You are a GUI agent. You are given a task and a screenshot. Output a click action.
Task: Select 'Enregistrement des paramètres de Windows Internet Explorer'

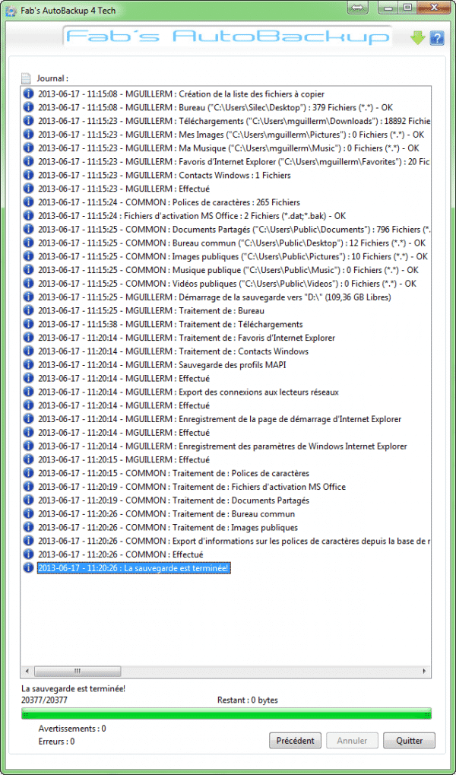(223, 446)
